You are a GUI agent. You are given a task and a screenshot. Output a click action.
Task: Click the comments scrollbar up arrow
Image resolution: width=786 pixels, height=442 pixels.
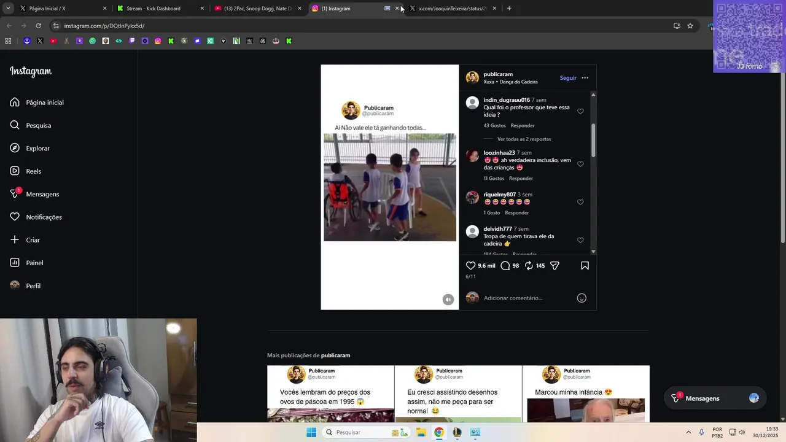coord(593,95)
